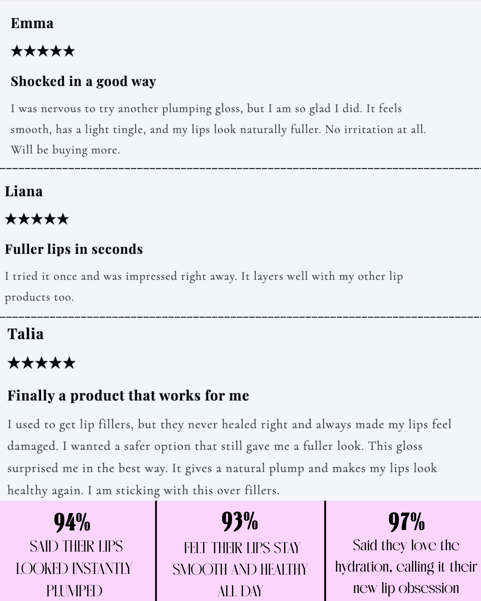Screen dimensions: 481x601
Task: Open the "Shocked in a good way" review title
Action: [x=83, y=82]
